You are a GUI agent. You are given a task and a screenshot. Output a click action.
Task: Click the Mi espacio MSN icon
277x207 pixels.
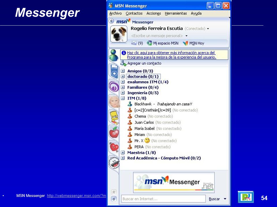[149, 43]
